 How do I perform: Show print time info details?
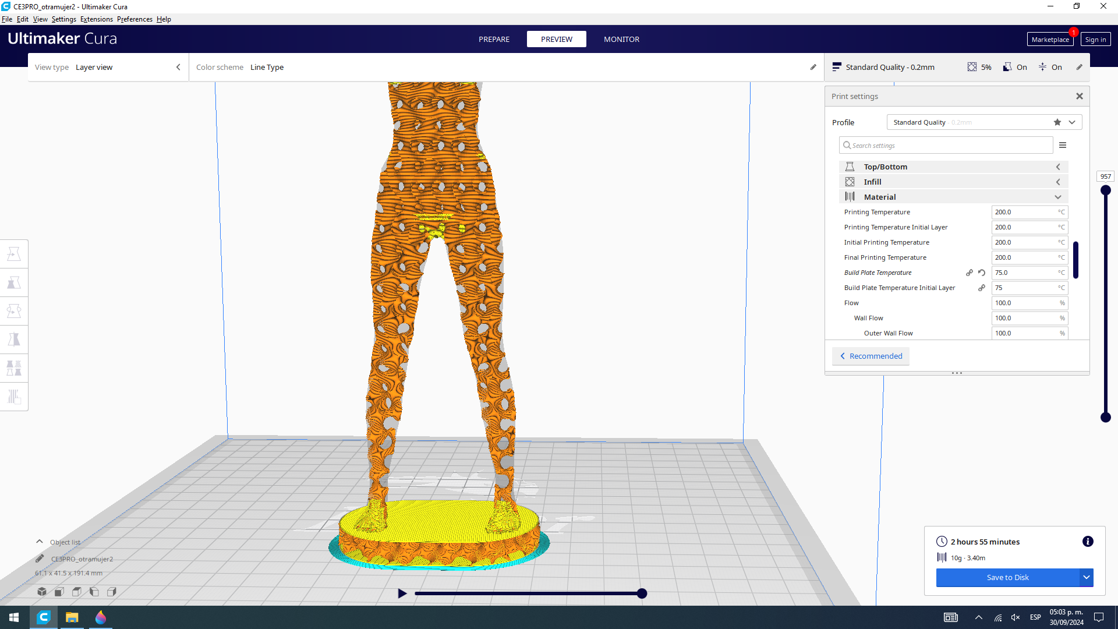(x=1088, y=542)
